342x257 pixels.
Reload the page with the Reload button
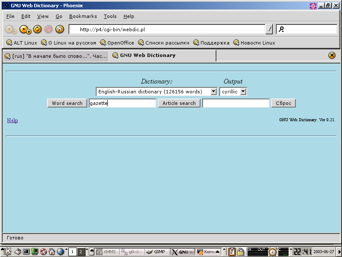pyautogui.click(x=37, y=29)
